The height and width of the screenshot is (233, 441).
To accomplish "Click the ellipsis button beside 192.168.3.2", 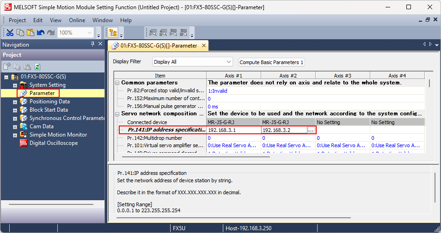I will click(x=311, y=130).
